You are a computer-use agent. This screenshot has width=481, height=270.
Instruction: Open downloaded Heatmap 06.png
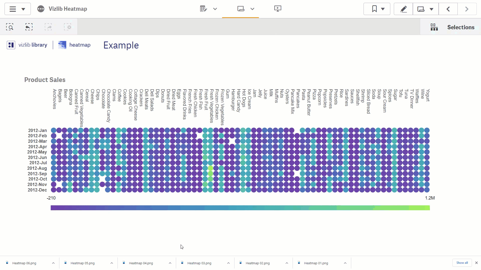(24, 263)
